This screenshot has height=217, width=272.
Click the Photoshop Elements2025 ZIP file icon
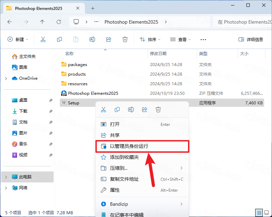tap(64, 93)
